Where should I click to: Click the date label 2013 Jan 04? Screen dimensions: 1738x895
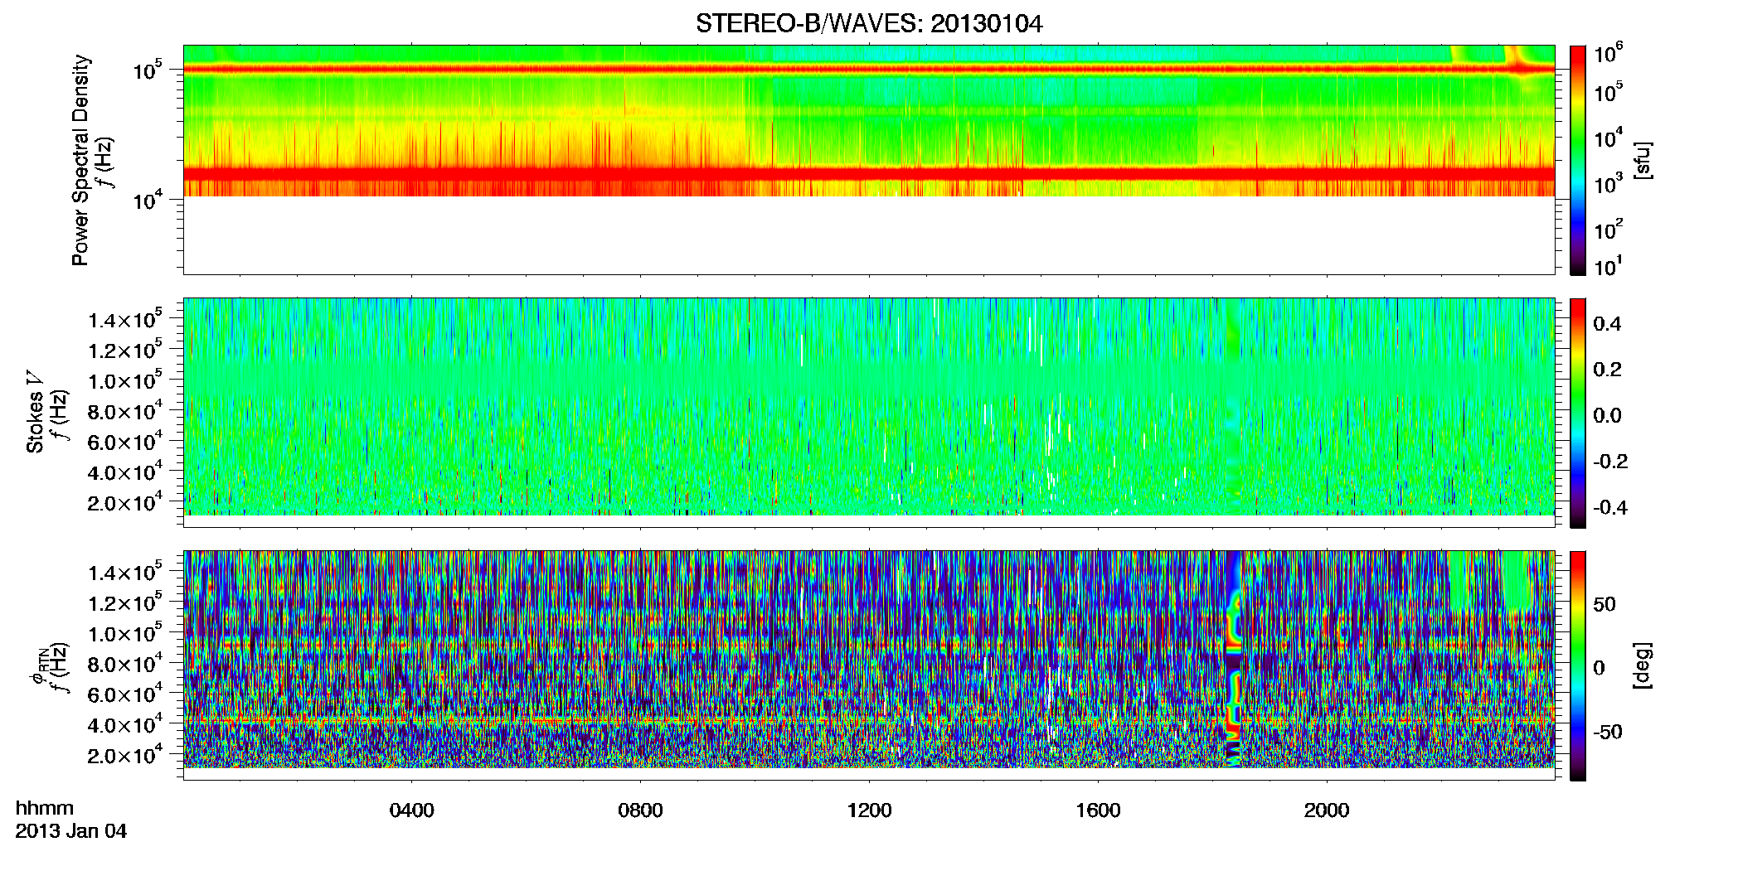point(71,831)
